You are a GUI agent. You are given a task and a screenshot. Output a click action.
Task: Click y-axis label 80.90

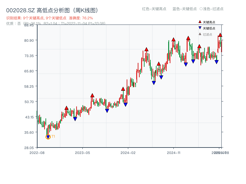(29, 40)
